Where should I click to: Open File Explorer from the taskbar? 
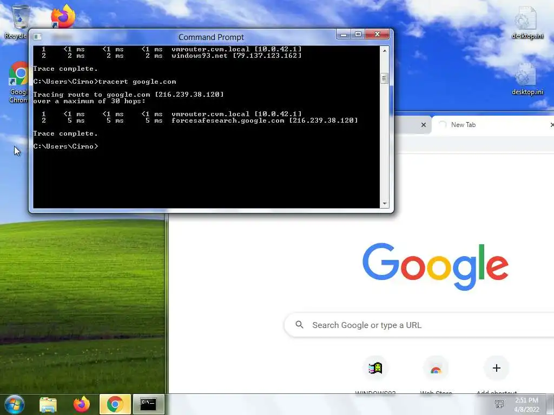(x=48, y=404)
